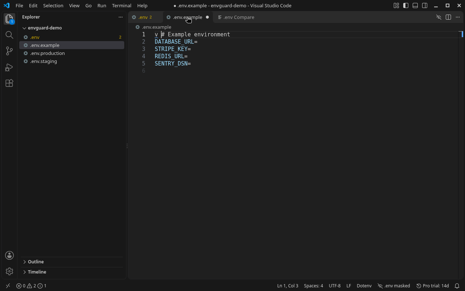Click the .env file problems badge 2
Viewport: 465px width, 291px height.
click(x=120, y=37)
